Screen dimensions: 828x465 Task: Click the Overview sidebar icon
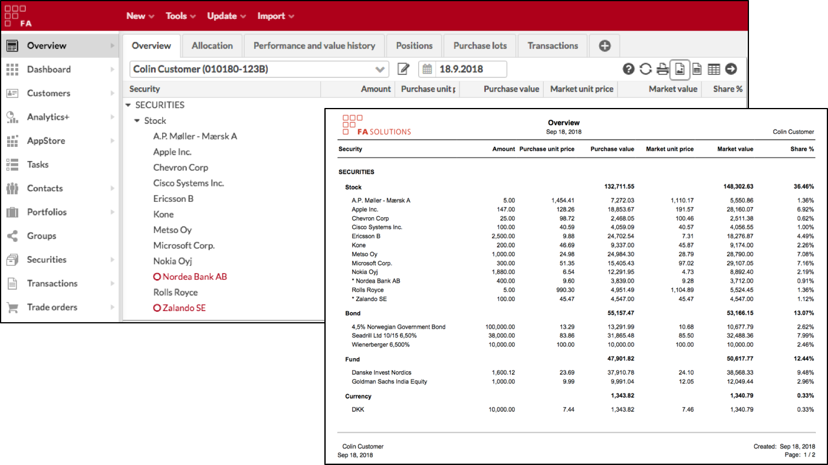pyautogui.click(x=12, y=45)
